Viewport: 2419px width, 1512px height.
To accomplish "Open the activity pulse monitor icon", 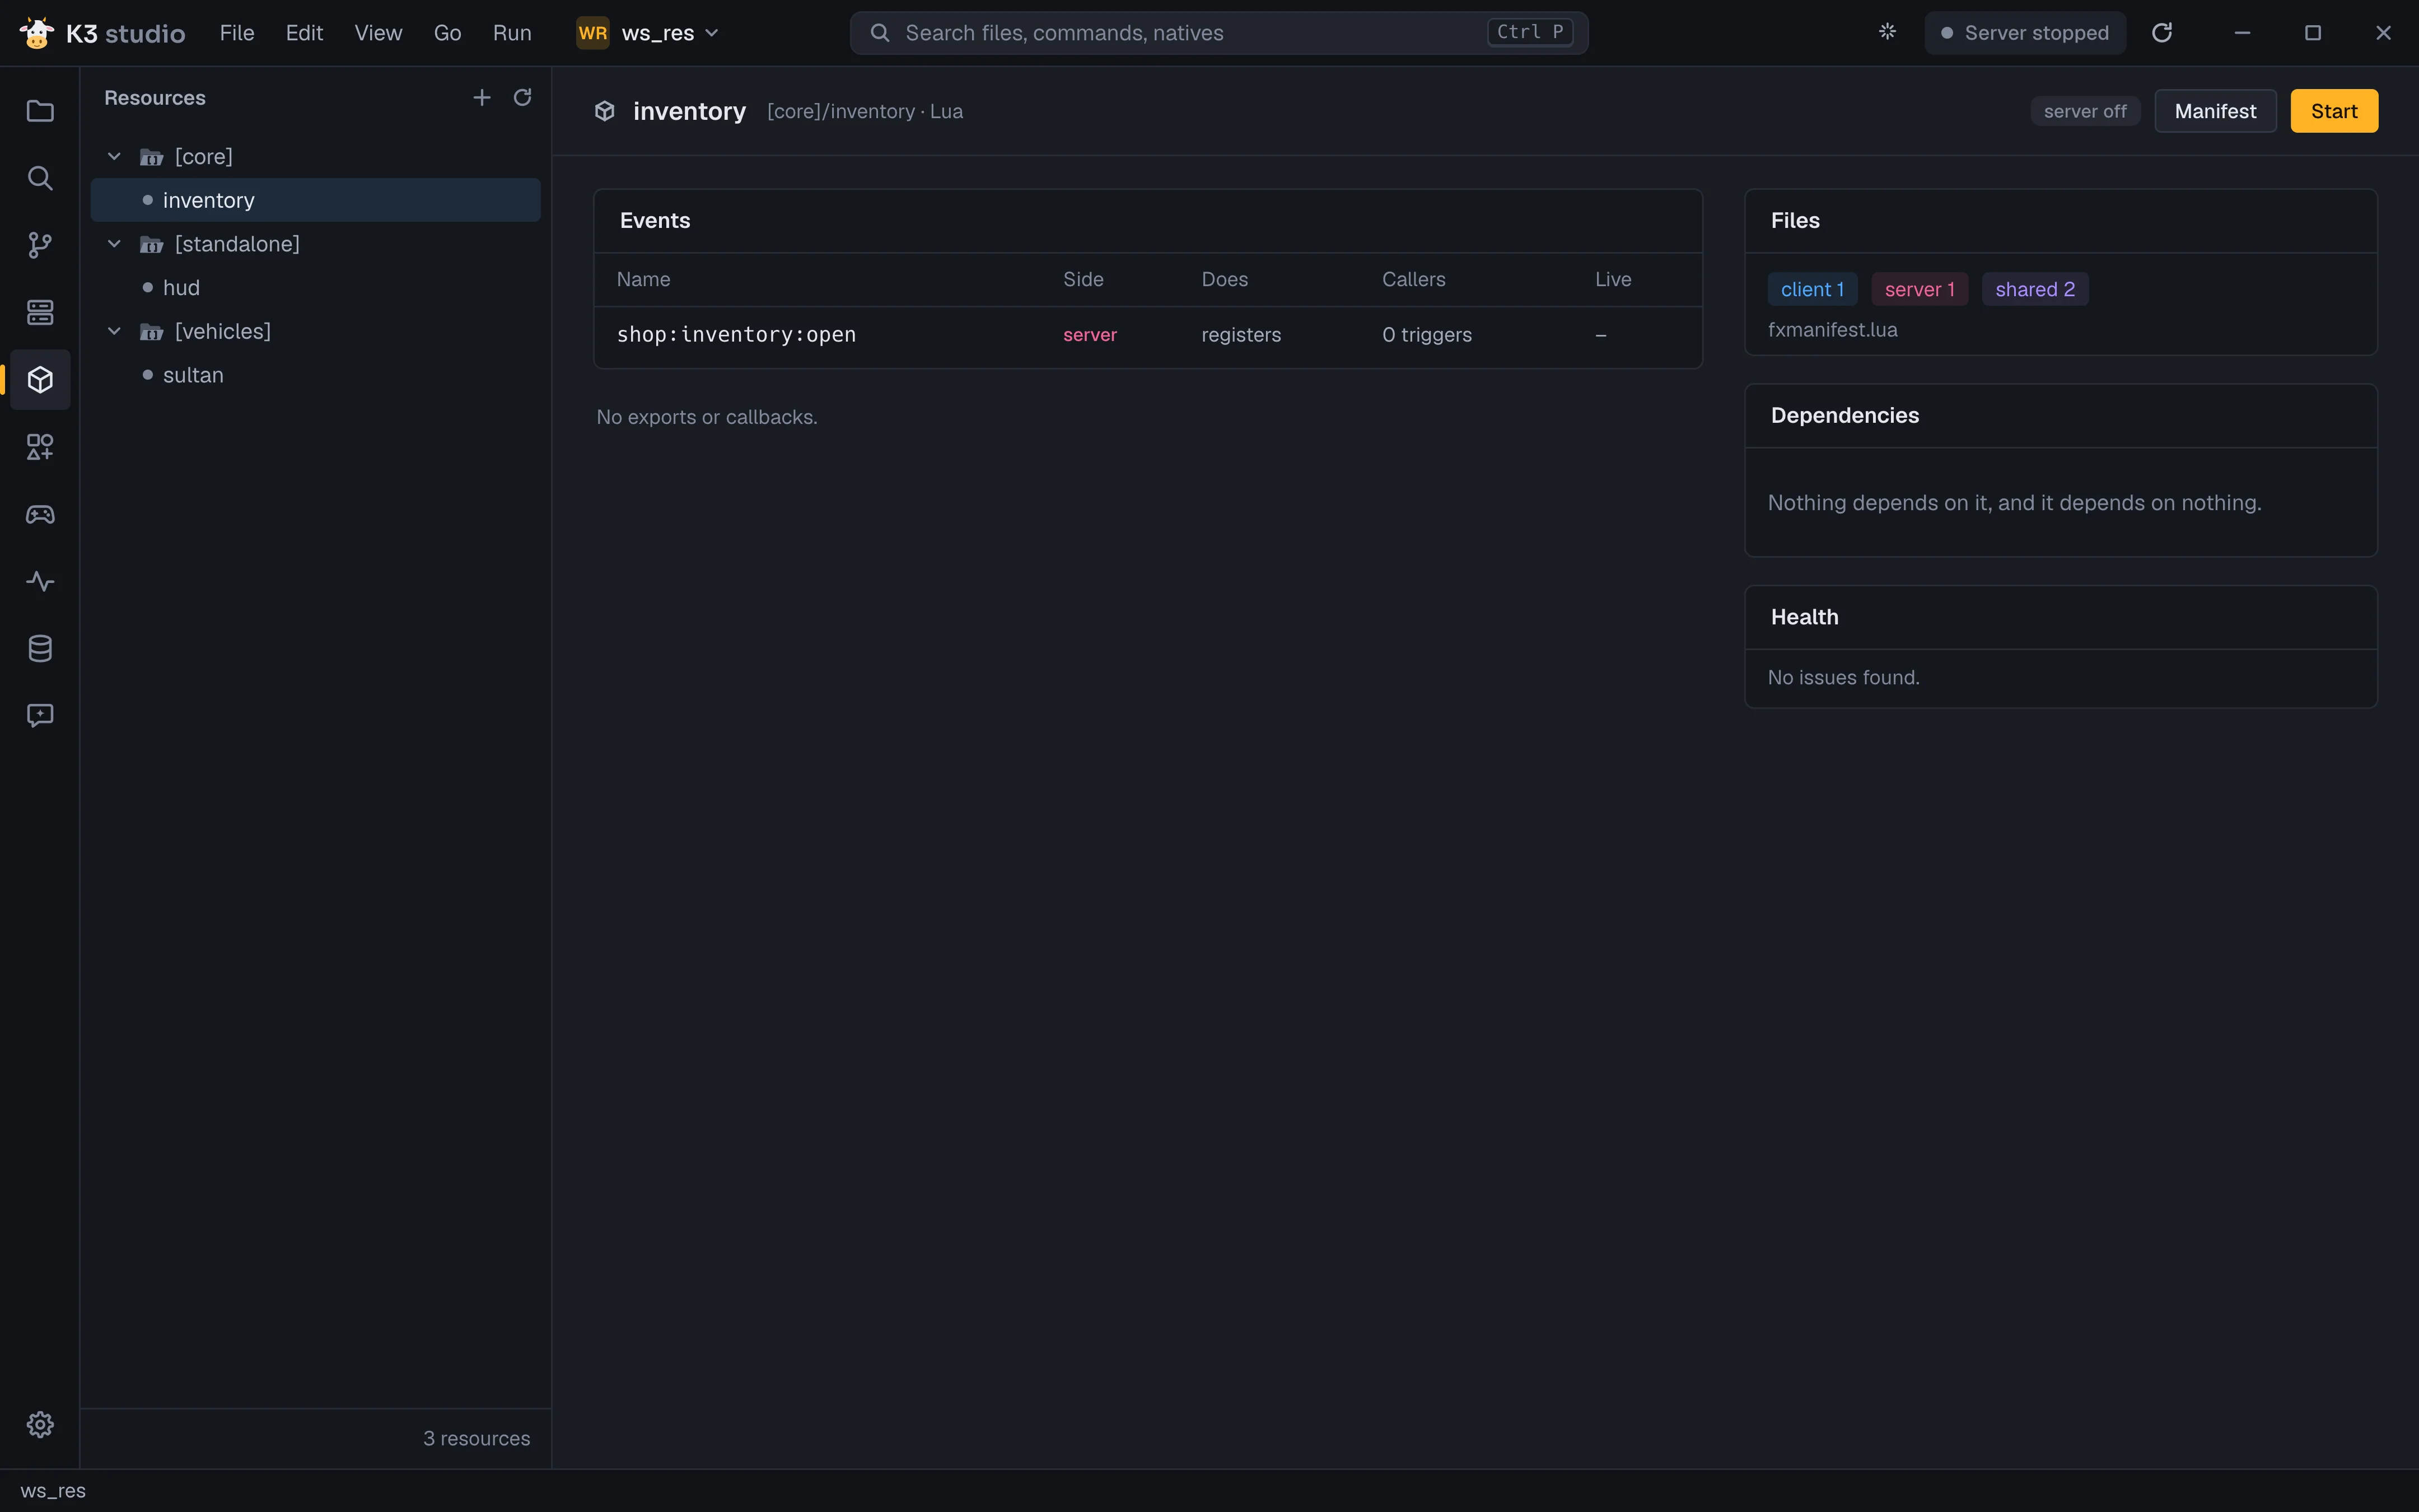I will pyautogui.click(x=40, y=581).
